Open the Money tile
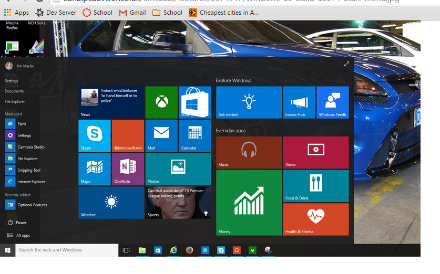 click(x=249, y=203)
